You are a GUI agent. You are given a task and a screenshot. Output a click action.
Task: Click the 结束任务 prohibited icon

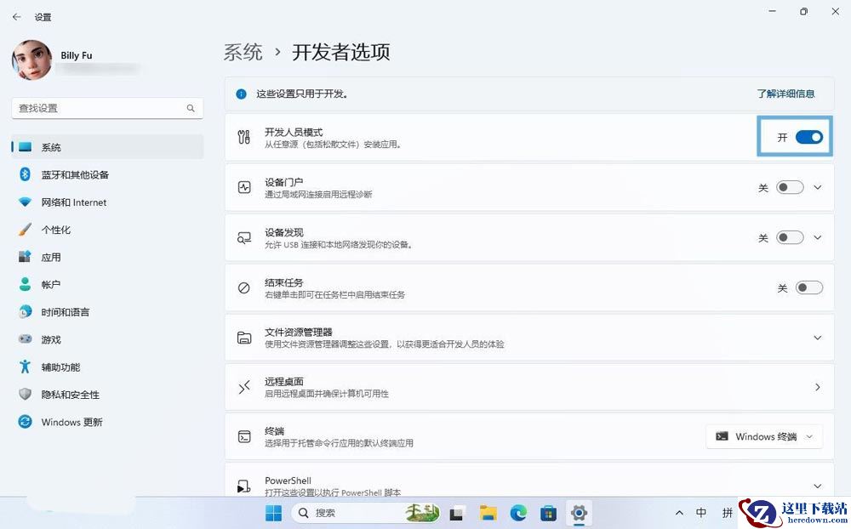(244, 287)
